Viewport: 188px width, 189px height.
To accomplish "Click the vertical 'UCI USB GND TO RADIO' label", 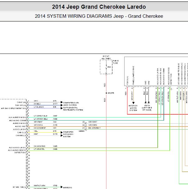I will [179, 74].
